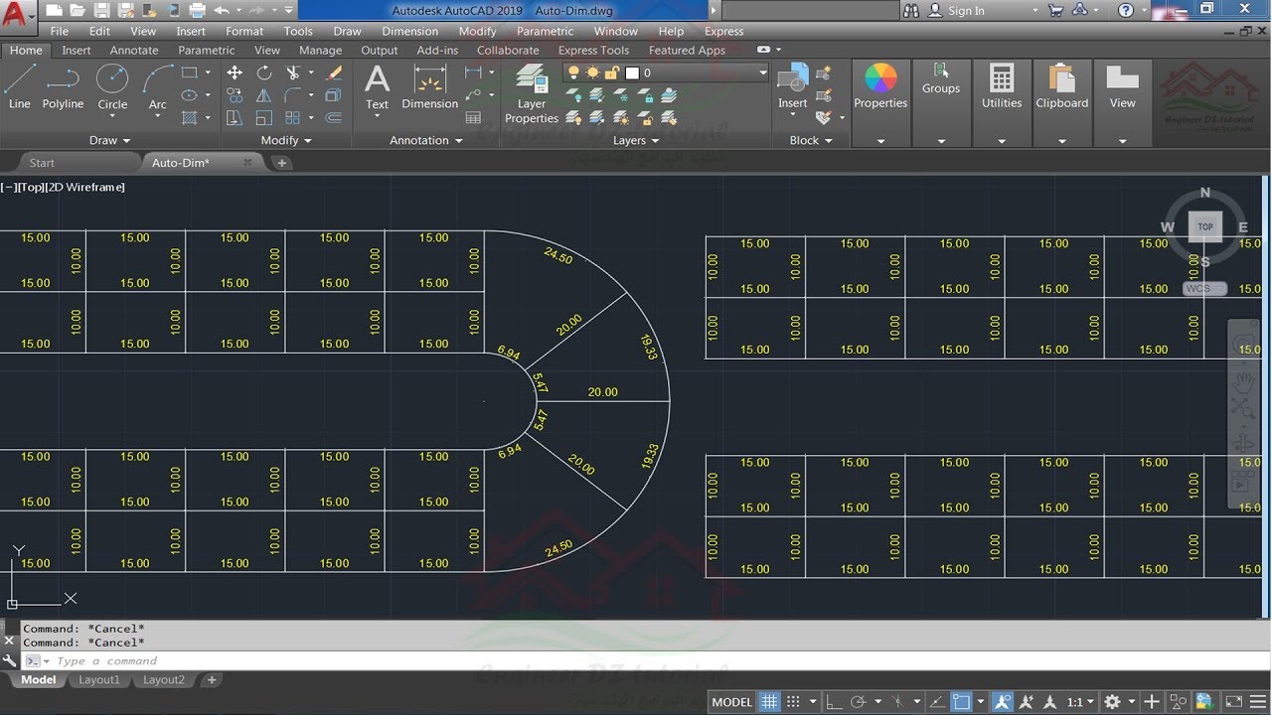Image resolution: width=1272 pixels, height=715 pixels.
Task: Open the Format menu
Action: click(x=244, y=31)
